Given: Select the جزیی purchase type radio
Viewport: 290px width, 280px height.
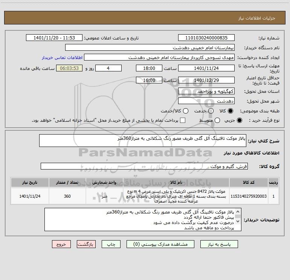Looking at the screenshot, I should coord(239,120).
